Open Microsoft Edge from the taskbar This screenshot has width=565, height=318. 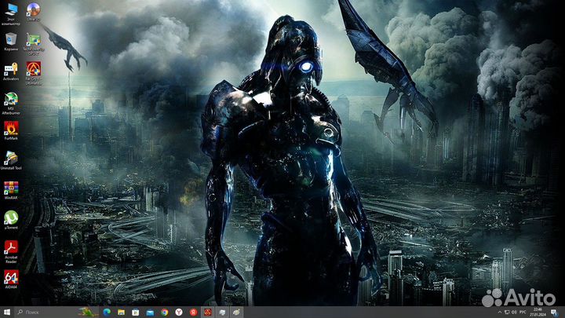point(107,313)
